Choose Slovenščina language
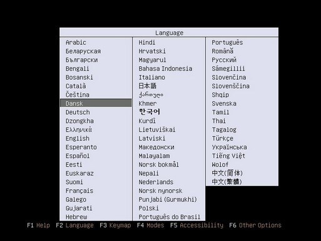The width and height of the screenshot is (321, 241). (230, 86)
